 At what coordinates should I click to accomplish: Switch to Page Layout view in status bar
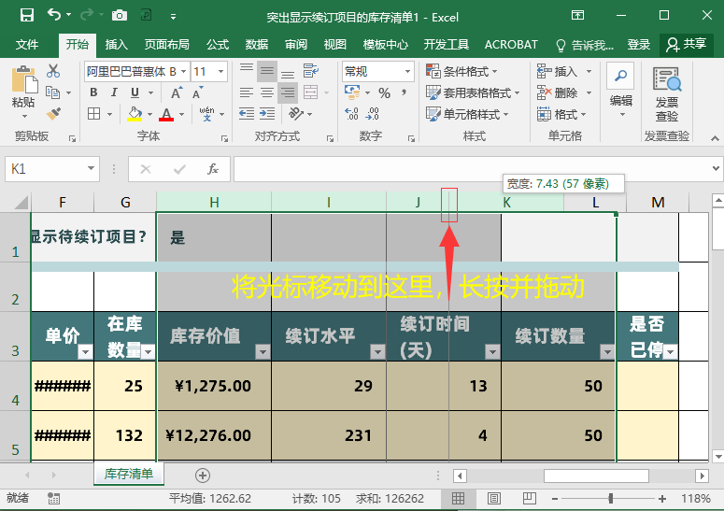pos(494,499)
